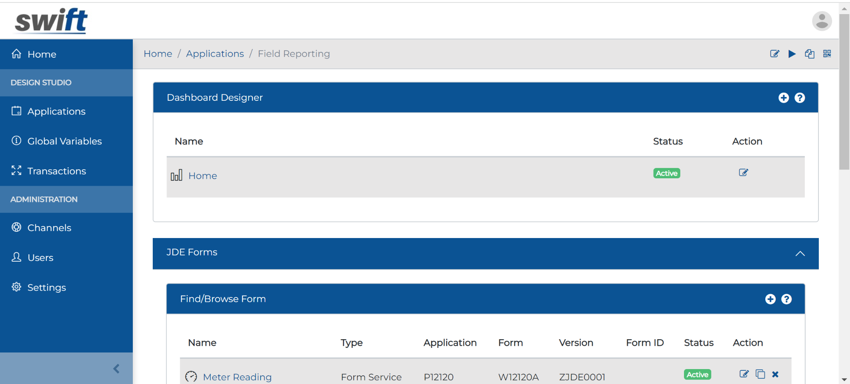
Task: Open the Transactions section
Action: pos(56,171)
